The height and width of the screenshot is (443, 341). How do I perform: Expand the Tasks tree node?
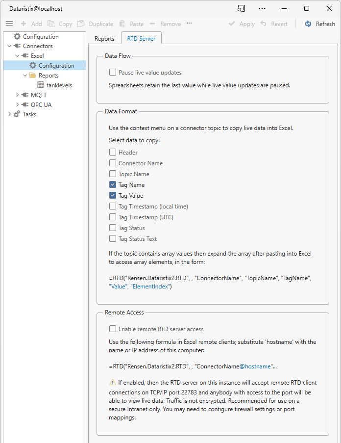(x=9, y=114)
